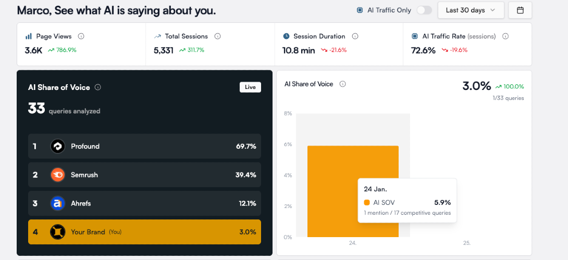The image size is (568, 260).
Task: Click the Semrush brand logo icon
Action: click(x=58, y=175)
